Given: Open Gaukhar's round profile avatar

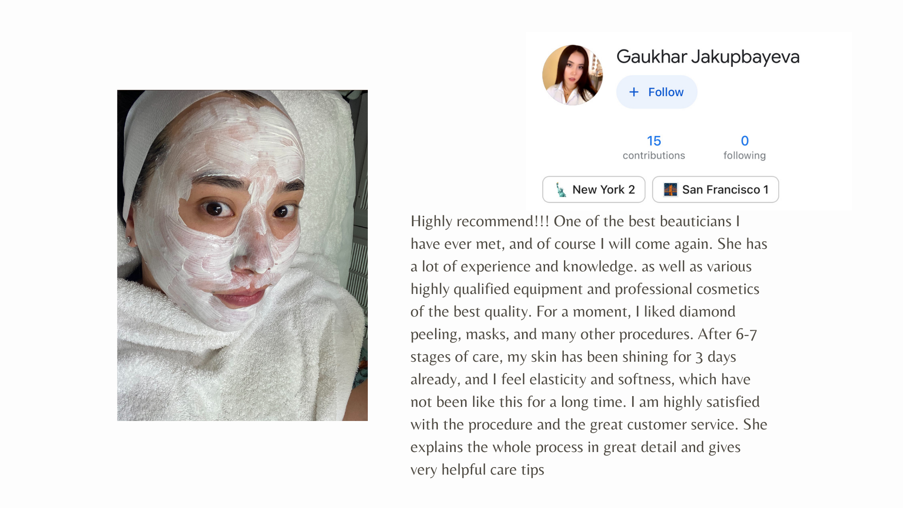Looking at the screenshot, I should (x=572, y=75).
